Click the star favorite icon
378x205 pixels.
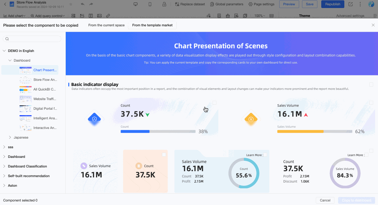[x=71, y=4]
